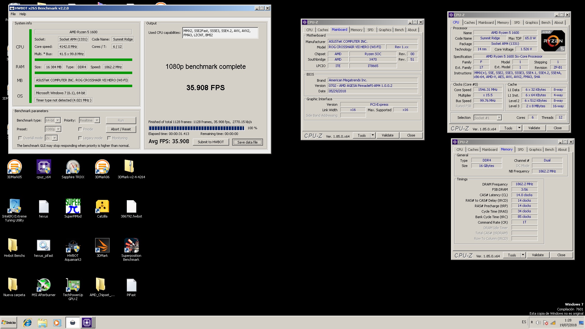Click the benchmark progress bar at 100%
The height and width of the screenshot is (329, 585).
click(197, 128)
